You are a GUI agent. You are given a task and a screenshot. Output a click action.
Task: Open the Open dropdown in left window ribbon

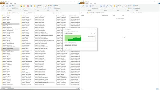coord(50,5)
